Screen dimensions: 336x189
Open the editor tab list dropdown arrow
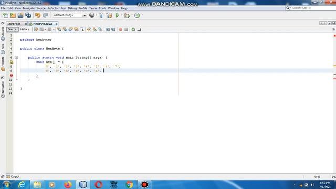(x=330, y=23)
